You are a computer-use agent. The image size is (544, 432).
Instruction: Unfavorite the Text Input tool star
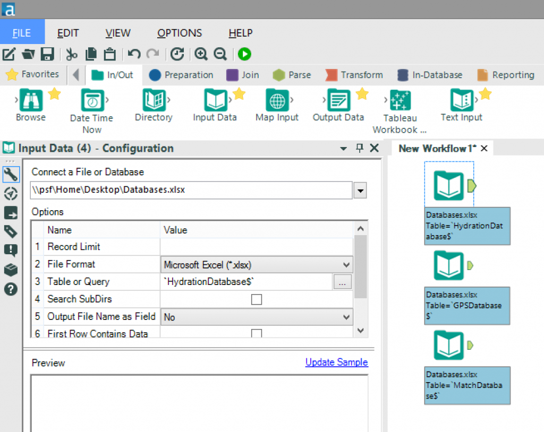click(x=486, y=93)
